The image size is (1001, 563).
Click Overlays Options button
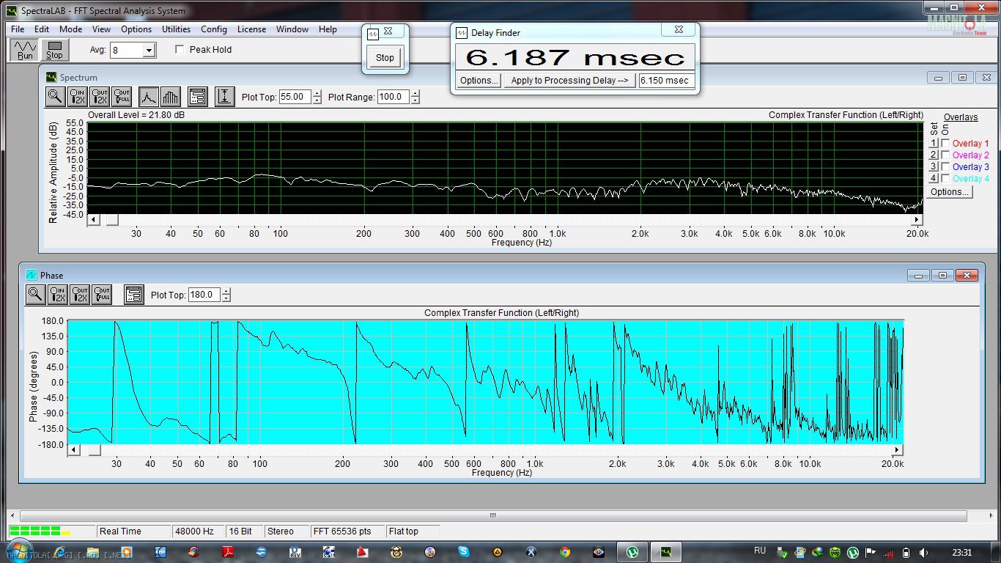(950, 192)
